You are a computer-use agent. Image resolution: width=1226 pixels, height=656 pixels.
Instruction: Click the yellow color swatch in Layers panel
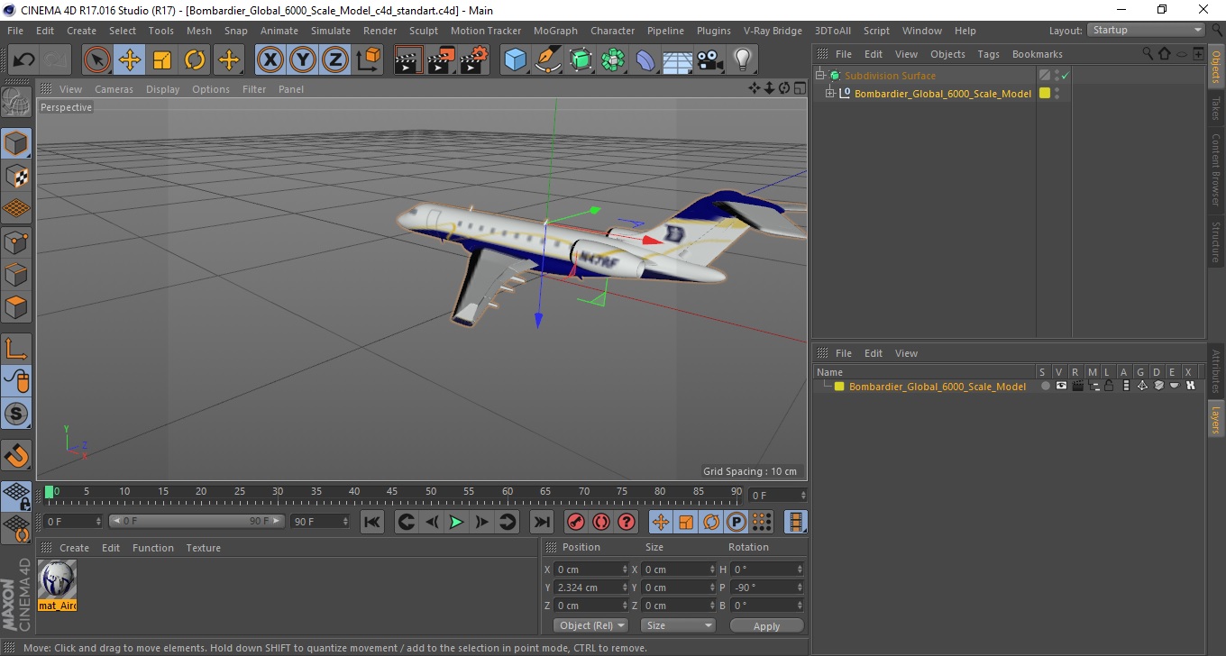[x=839, y=387]
